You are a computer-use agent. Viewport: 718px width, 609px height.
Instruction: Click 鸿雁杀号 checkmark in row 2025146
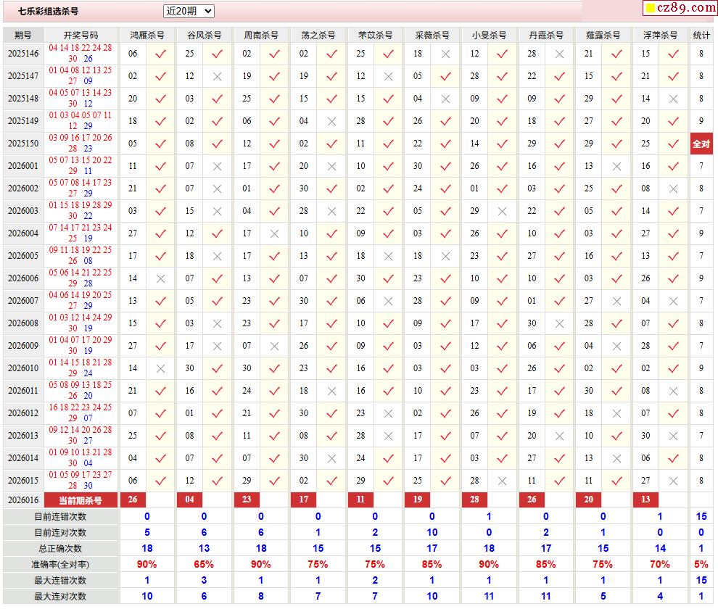[x=161, y=54]
